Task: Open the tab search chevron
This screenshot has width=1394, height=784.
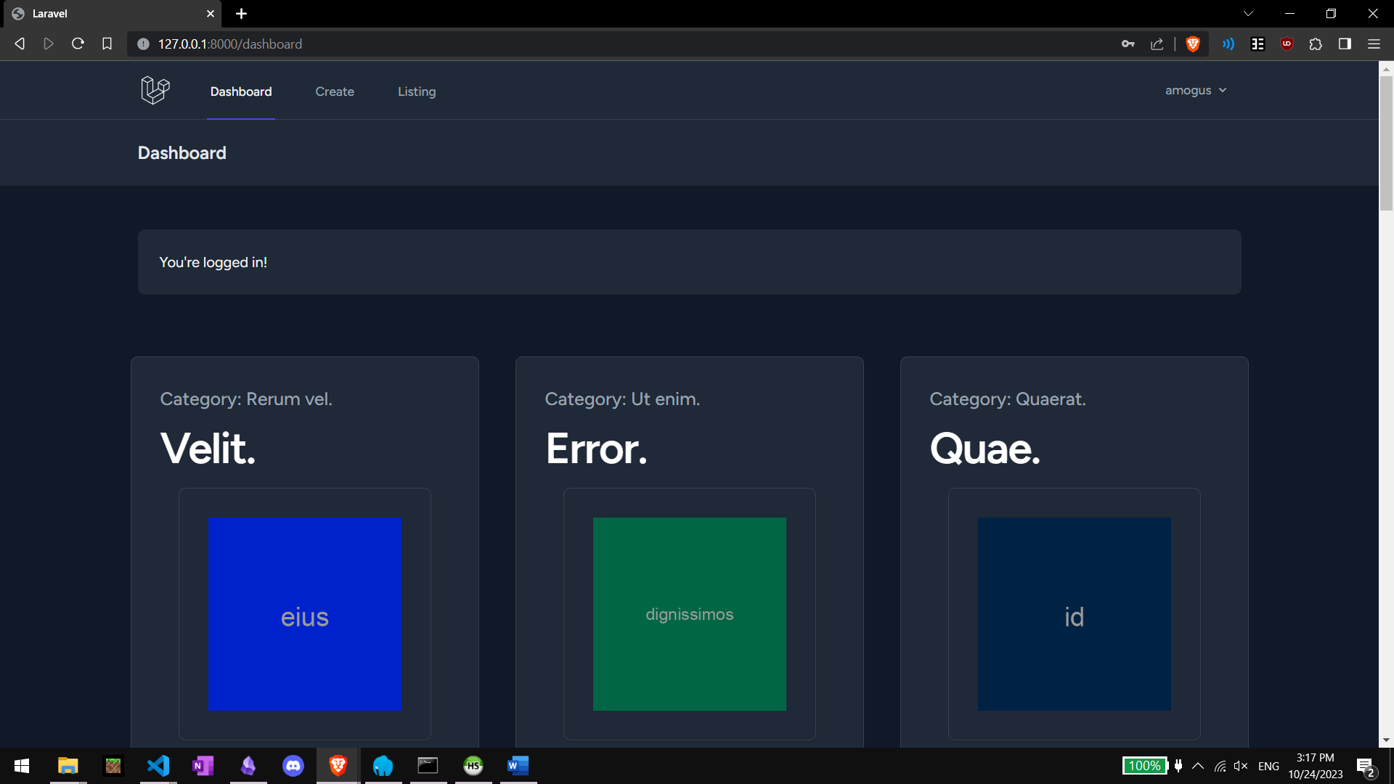Action: point(1249,13)
